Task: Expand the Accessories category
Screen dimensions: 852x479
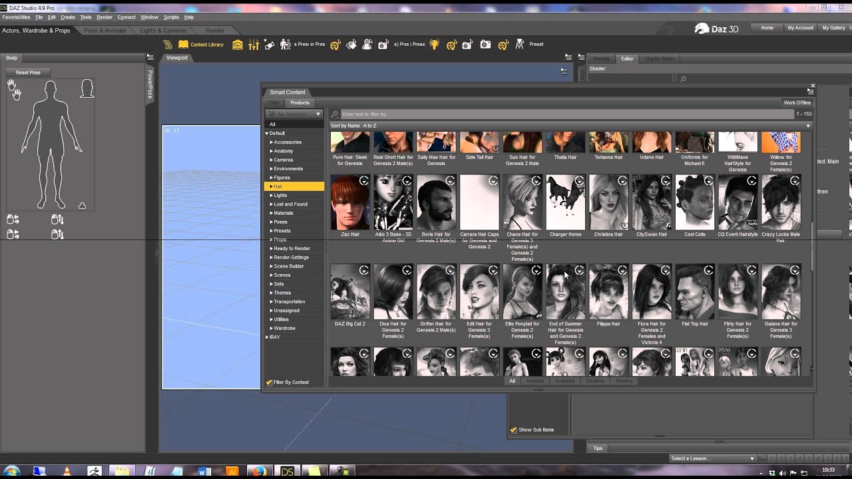Action: pos(271,142)
